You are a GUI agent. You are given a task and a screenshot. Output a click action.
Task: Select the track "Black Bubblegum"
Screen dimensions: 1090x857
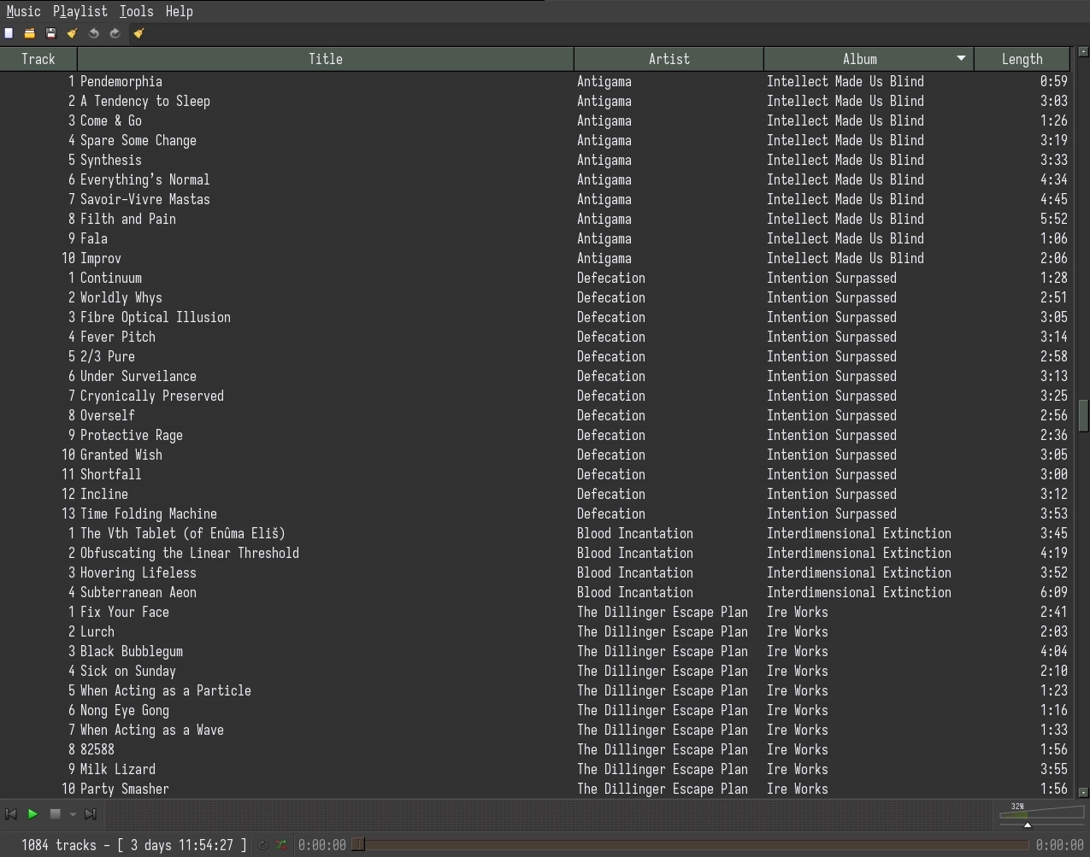(535, 651)
